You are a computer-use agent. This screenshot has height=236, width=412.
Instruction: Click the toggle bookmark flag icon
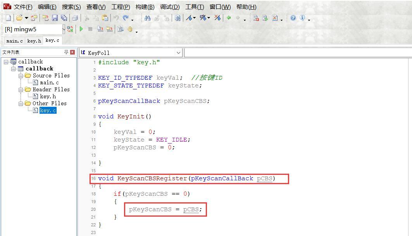pyautogui.click(x=189, y=18)
